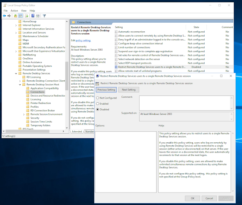Select Deny logoff of an administrator setting
242x205 pixels.
152,40
